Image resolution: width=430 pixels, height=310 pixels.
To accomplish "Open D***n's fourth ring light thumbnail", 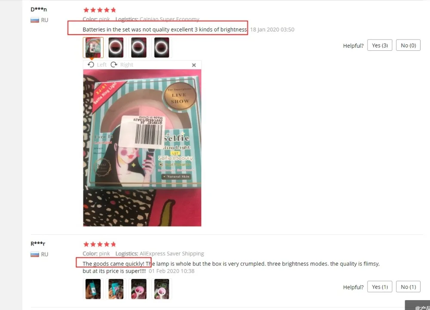I will coord(162,47).
